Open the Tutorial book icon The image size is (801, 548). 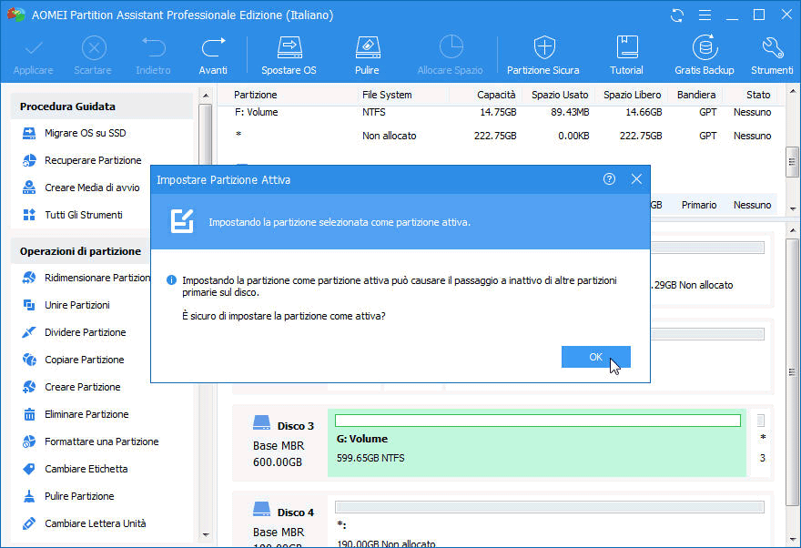pyautogui.click(x=626, y=56)
